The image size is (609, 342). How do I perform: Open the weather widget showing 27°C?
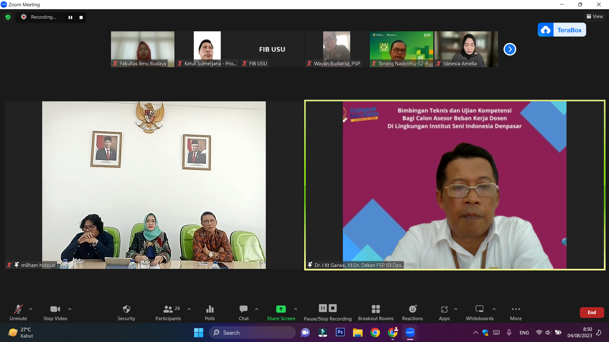click(x=21, y=332)
